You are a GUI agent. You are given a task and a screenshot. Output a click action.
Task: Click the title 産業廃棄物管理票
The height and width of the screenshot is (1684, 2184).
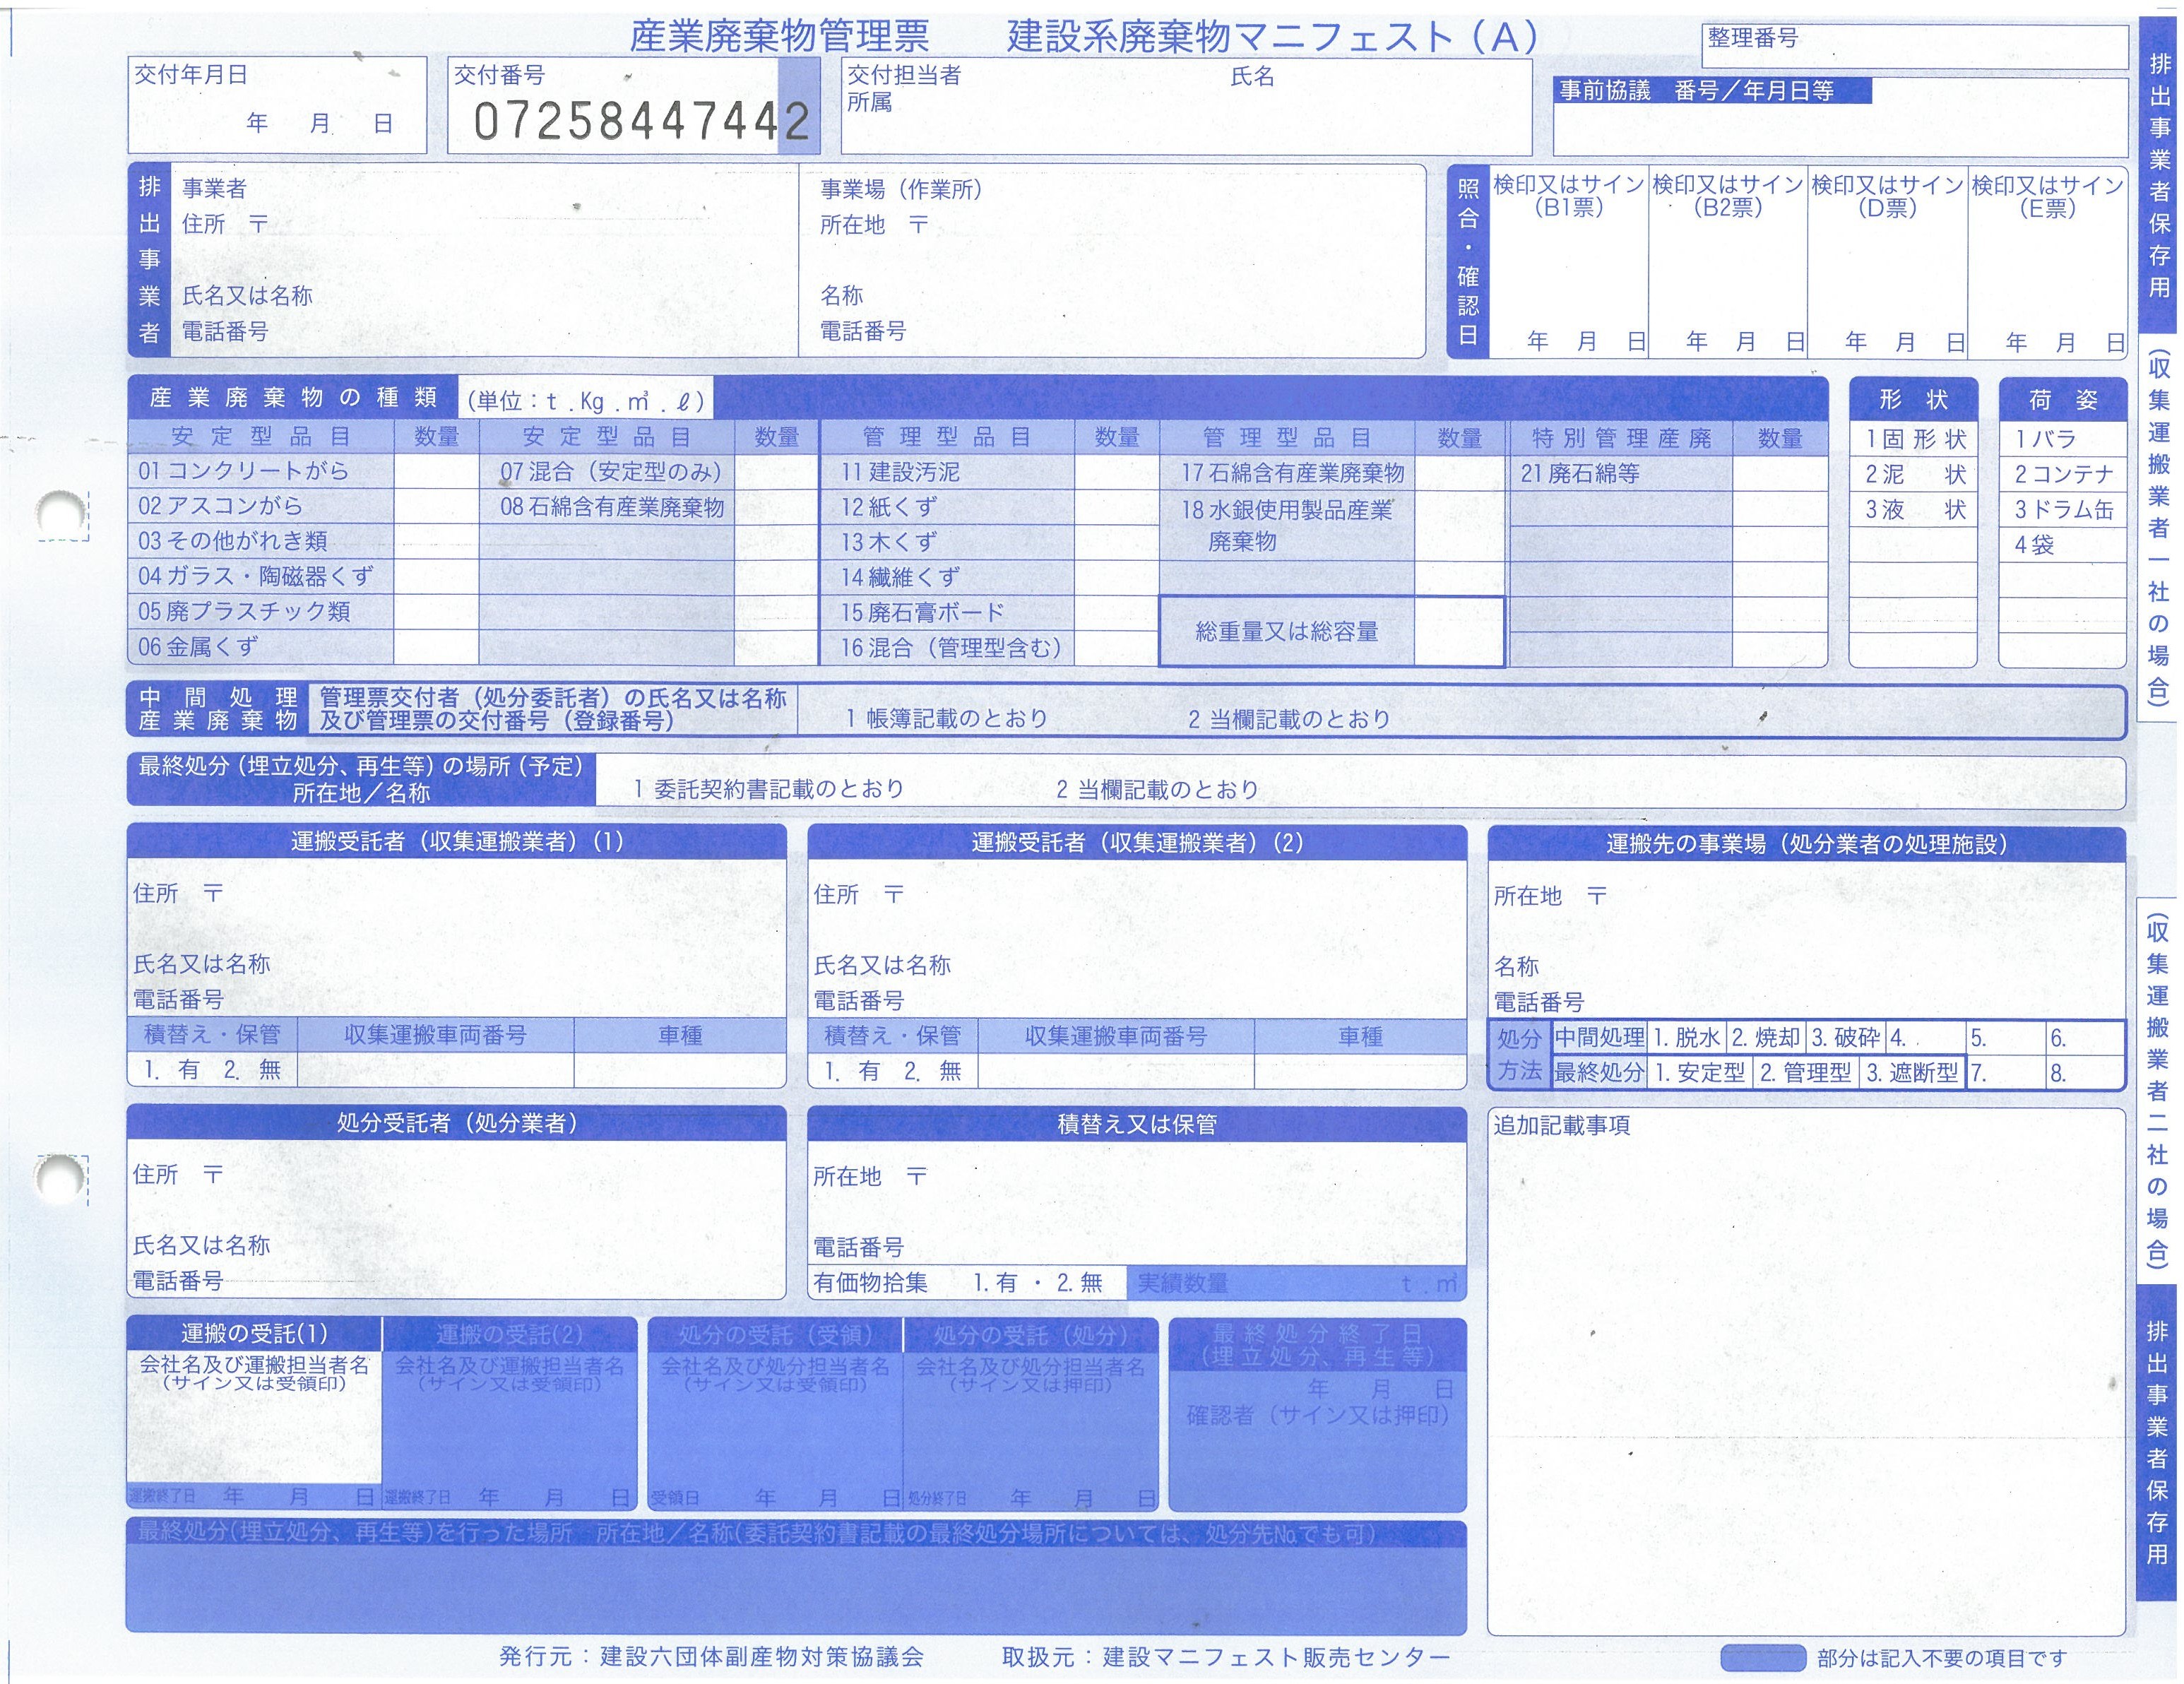pos(779,37)
